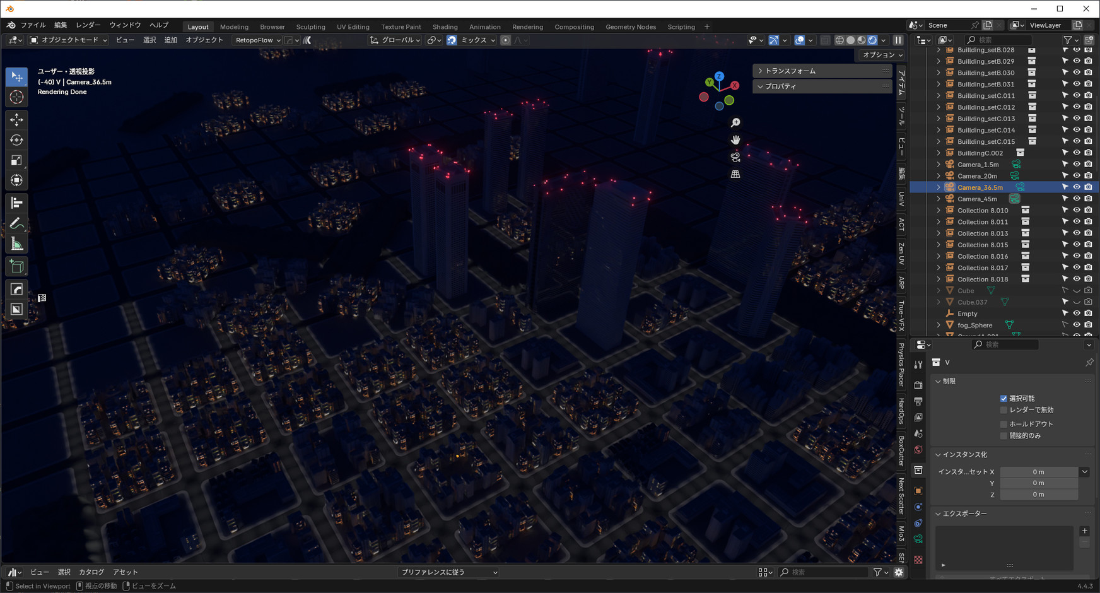Expand Camera_36.5m in the outliner
The width and height of the screenshot is (1100, 593).
click(939, 187)
